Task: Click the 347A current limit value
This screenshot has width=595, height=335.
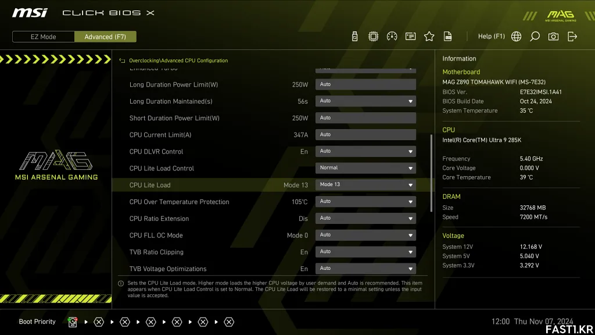Action: [300, 135]
